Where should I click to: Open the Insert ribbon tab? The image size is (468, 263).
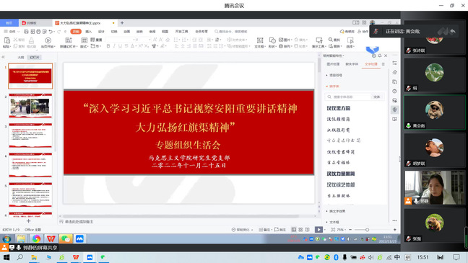tap(89, 31)
